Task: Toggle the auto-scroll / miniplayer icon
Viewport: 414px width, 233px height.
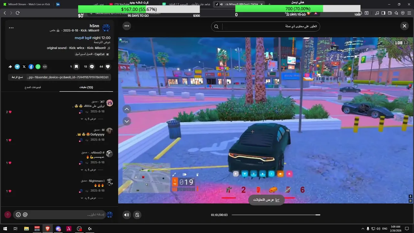Action: click(x=137, y=215)
